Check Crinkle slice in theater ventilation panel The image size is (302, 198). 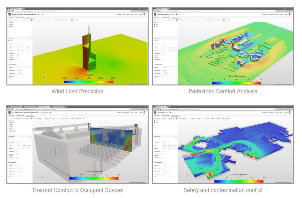click(x=18, y=152)
